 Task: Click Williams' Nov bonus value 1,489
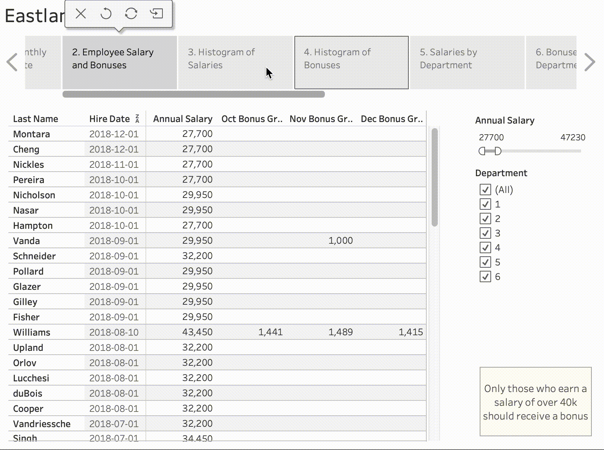[x=341, y=332]
